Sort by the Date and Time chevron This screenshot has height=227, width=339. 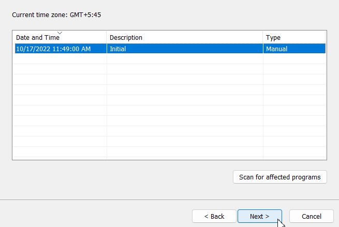coord(60,33)
